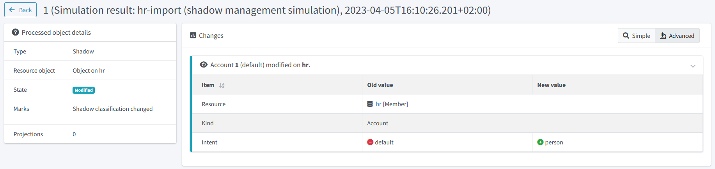Click the Object on hr value
Screen dimensions: 715x169
[89, 71]
